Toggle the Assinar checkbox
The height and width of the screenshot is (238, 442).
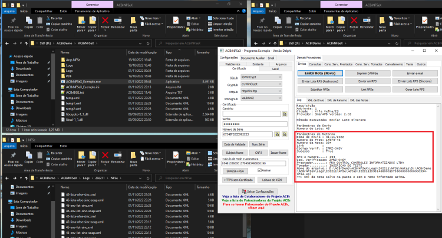click(259, 170)
